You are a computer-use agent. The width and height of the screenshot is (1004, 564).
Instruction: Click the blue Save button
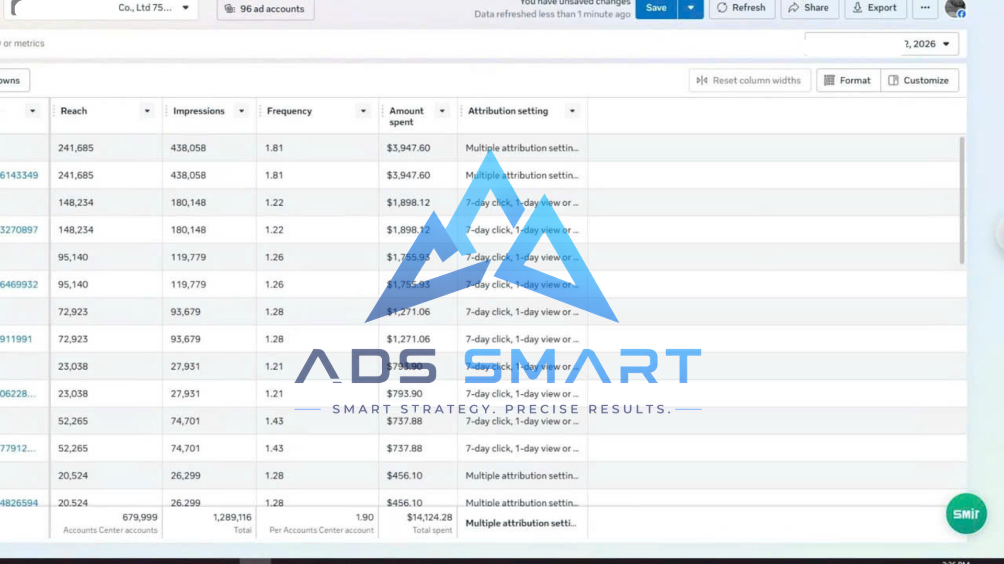point(656,8)
